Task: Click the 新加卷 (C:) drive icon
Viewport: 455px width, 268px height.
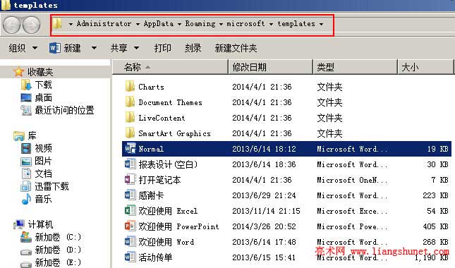Action: (x=26, y=237)
